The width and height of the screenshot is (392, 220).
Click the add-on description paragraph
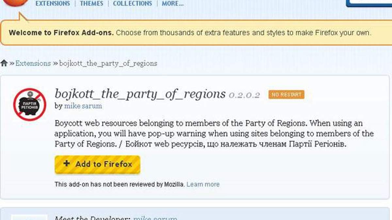(214, 134)
